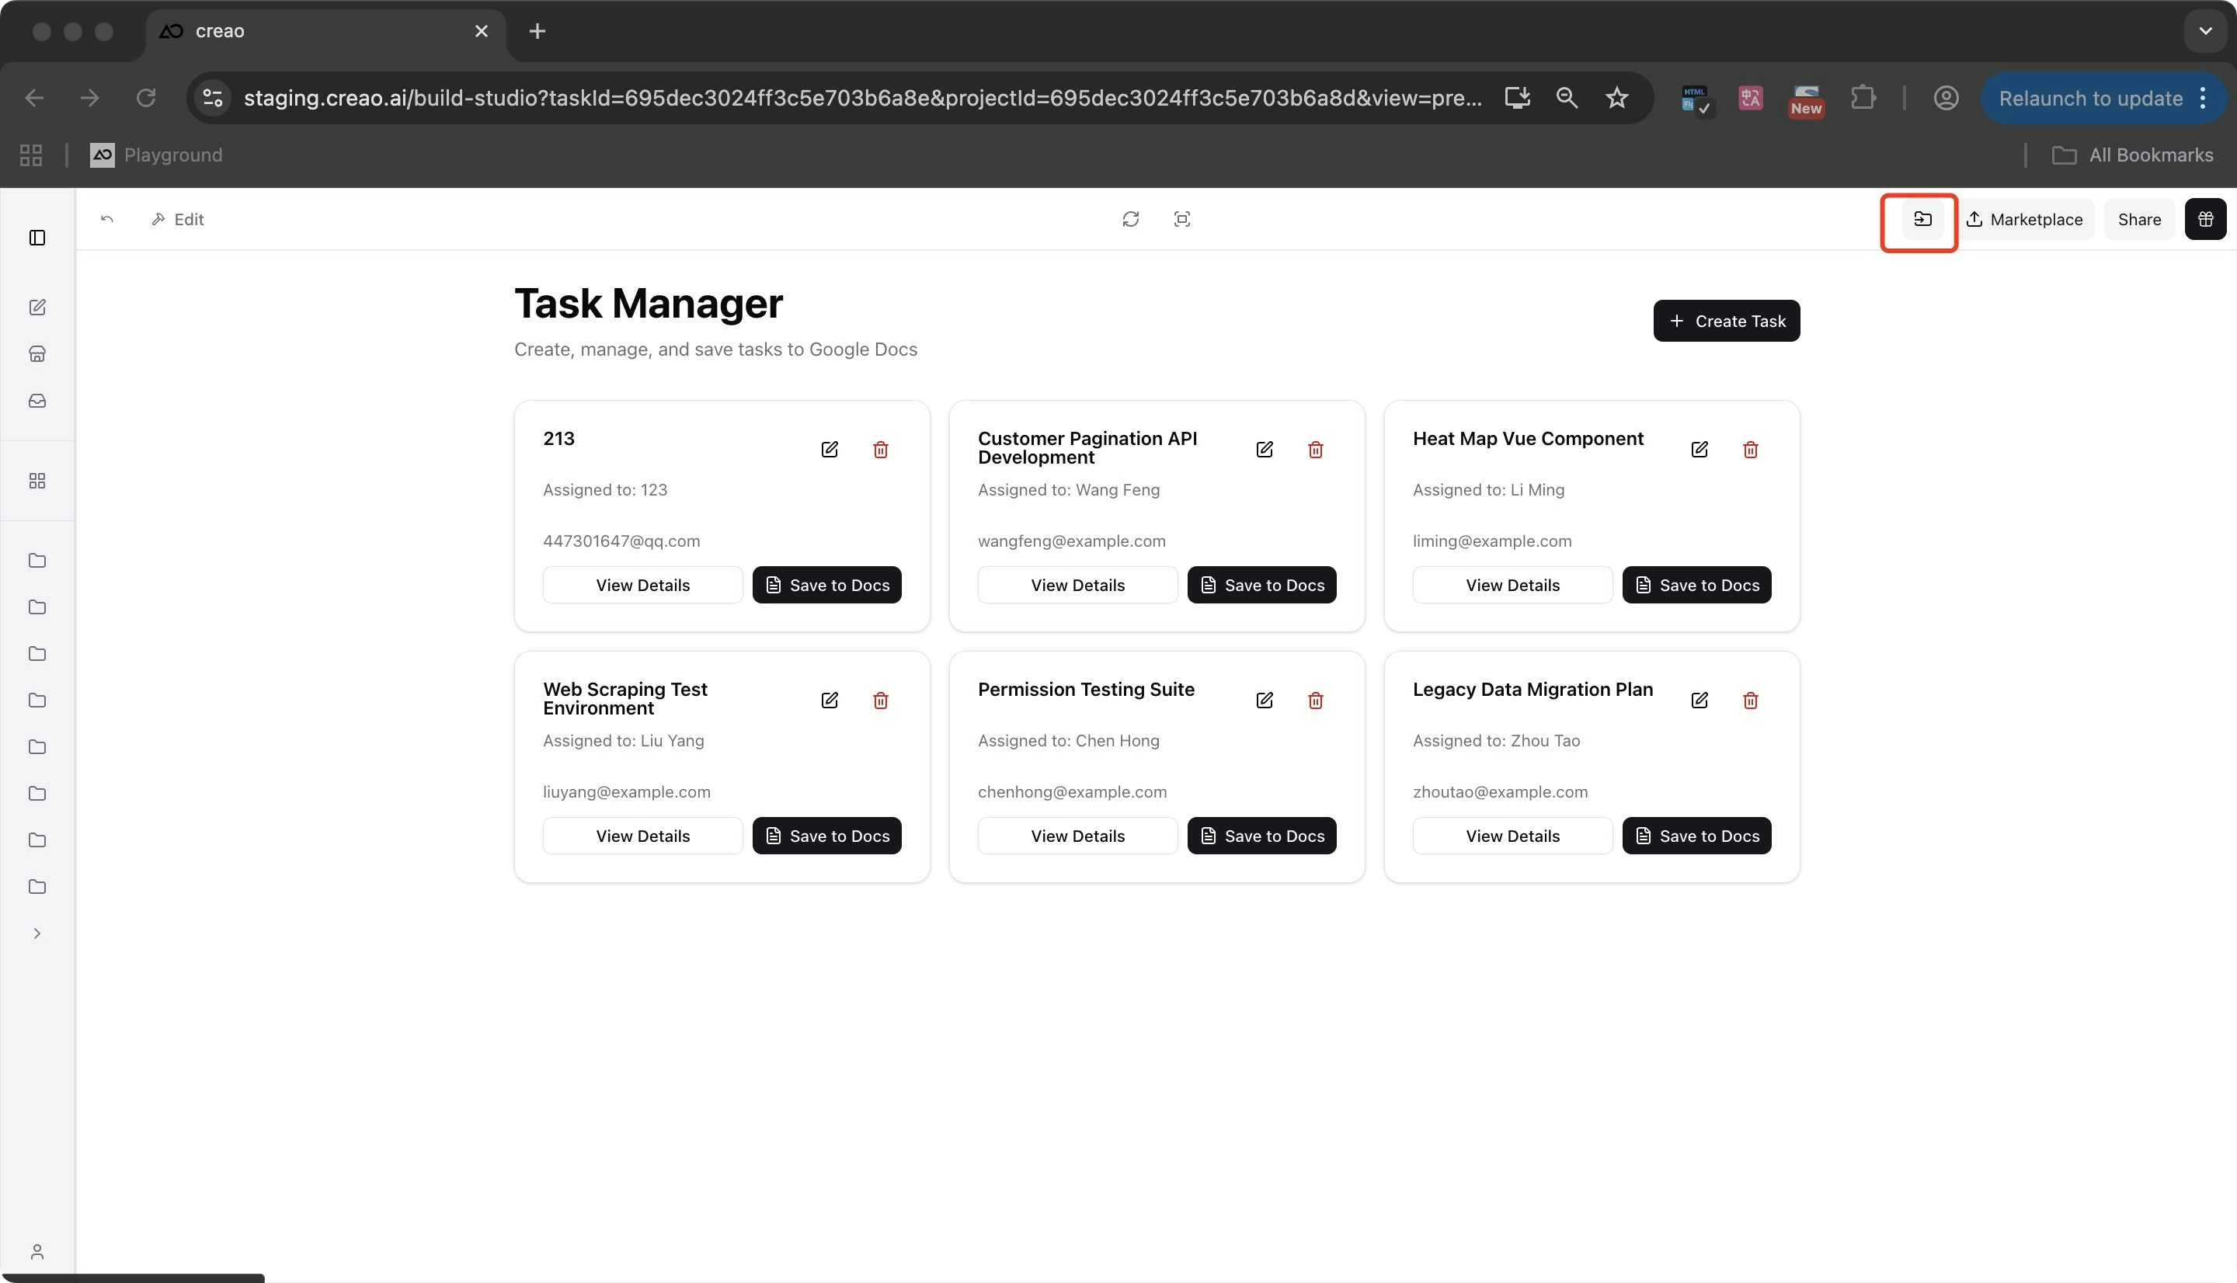Open the apps grid sidebar icon

[x=37, y=482]
